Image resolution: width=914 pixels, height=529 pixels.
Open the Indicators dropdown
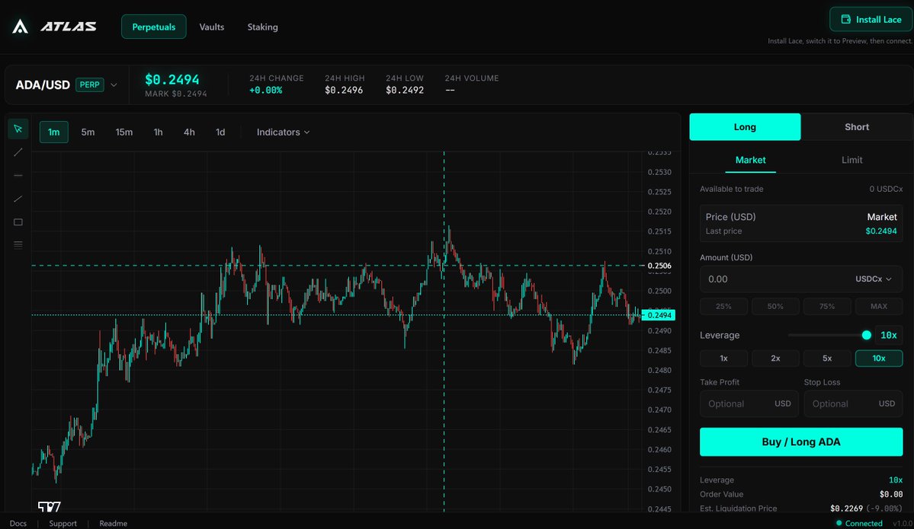[284, 132]
